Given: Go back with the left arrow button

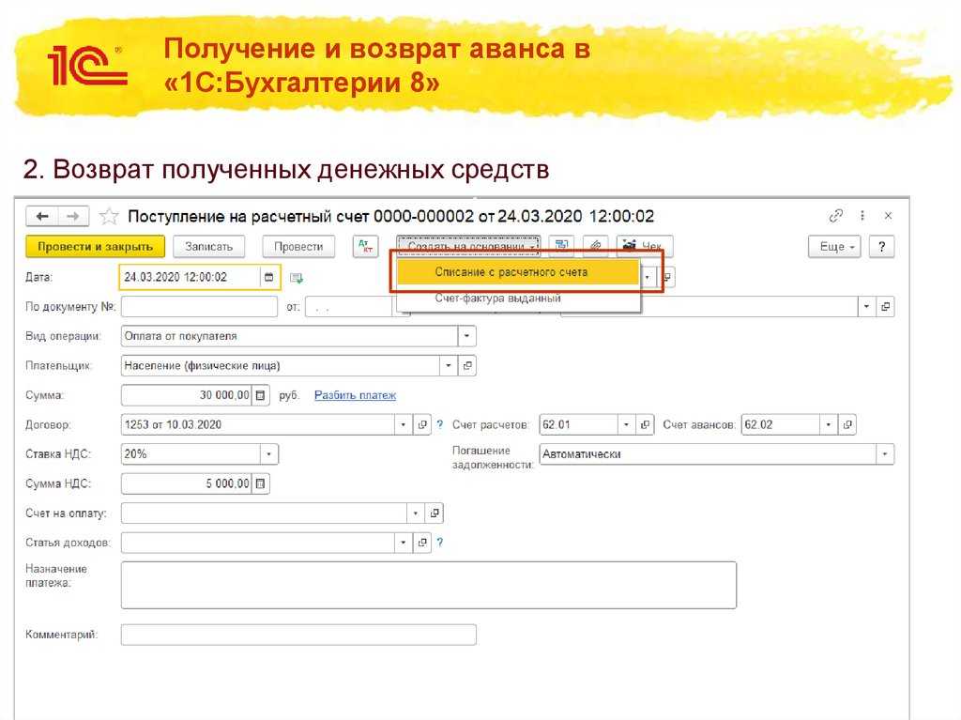Looking at the screenshot, I should pos(42,217).
